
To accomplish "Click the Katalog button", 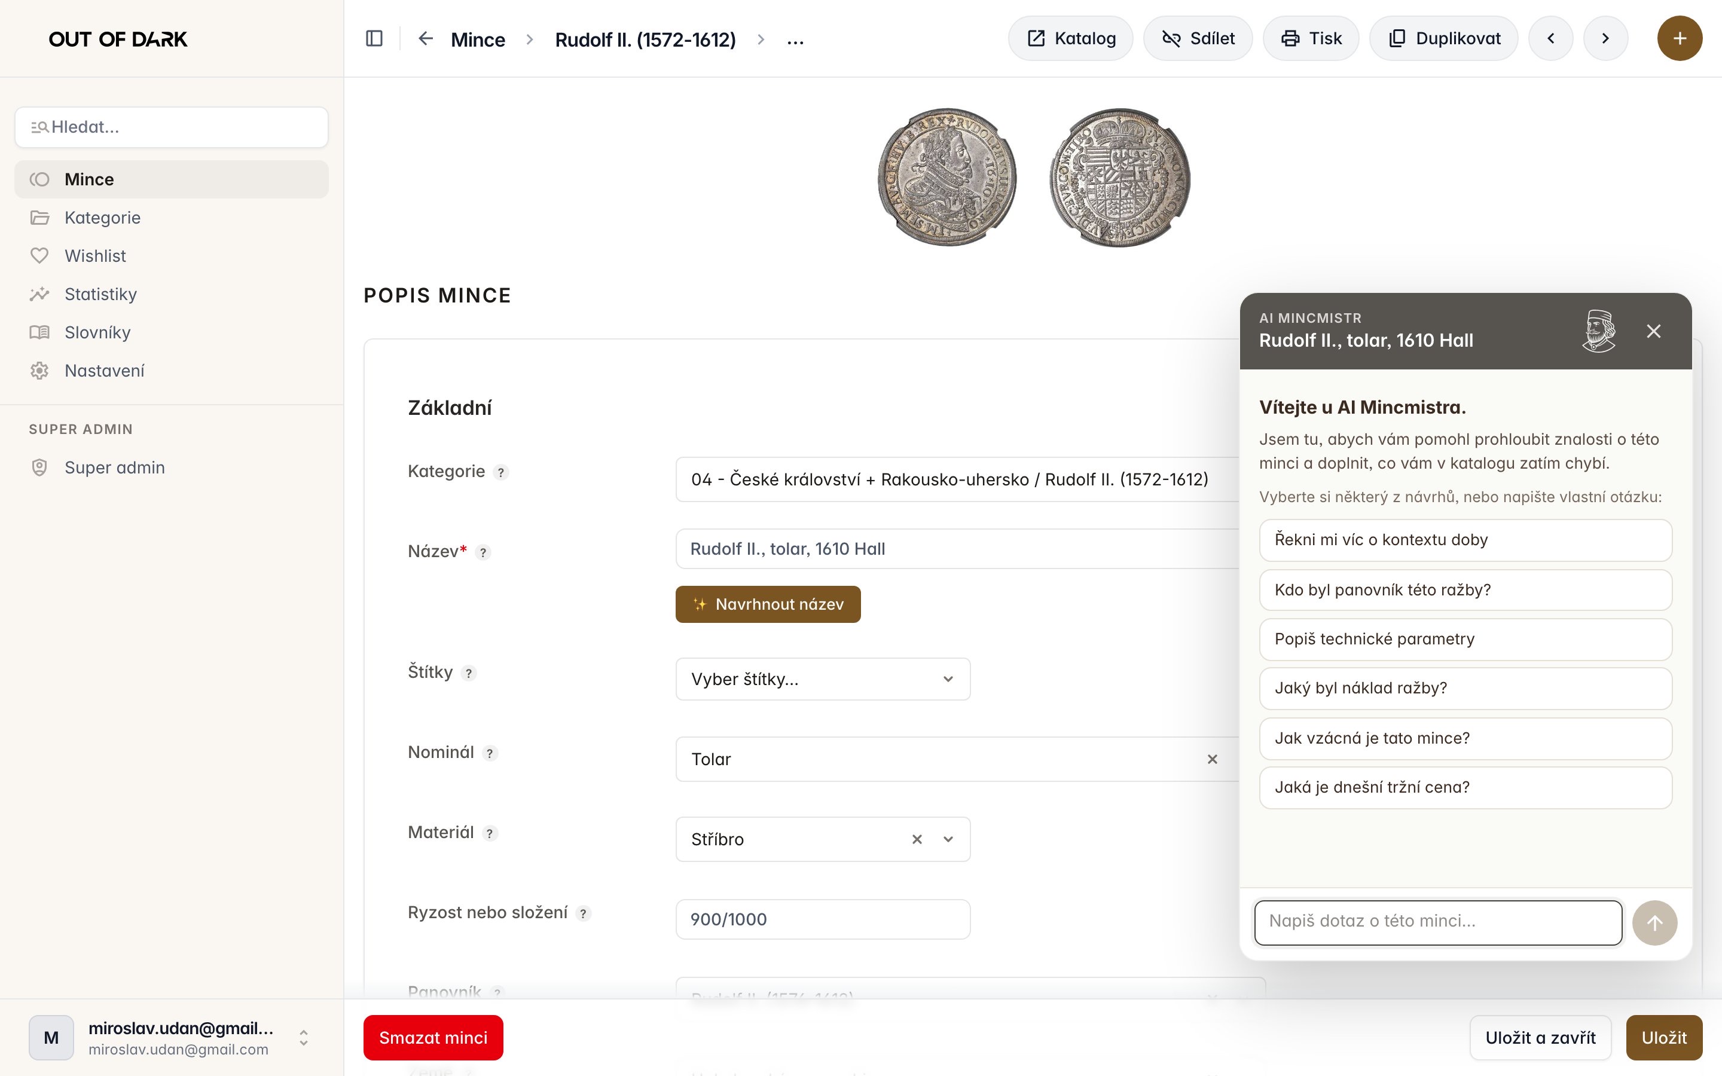I will point(1070,38).
